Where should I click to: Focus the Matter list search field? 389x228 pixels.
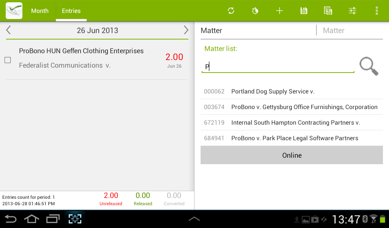pos(278,67)
